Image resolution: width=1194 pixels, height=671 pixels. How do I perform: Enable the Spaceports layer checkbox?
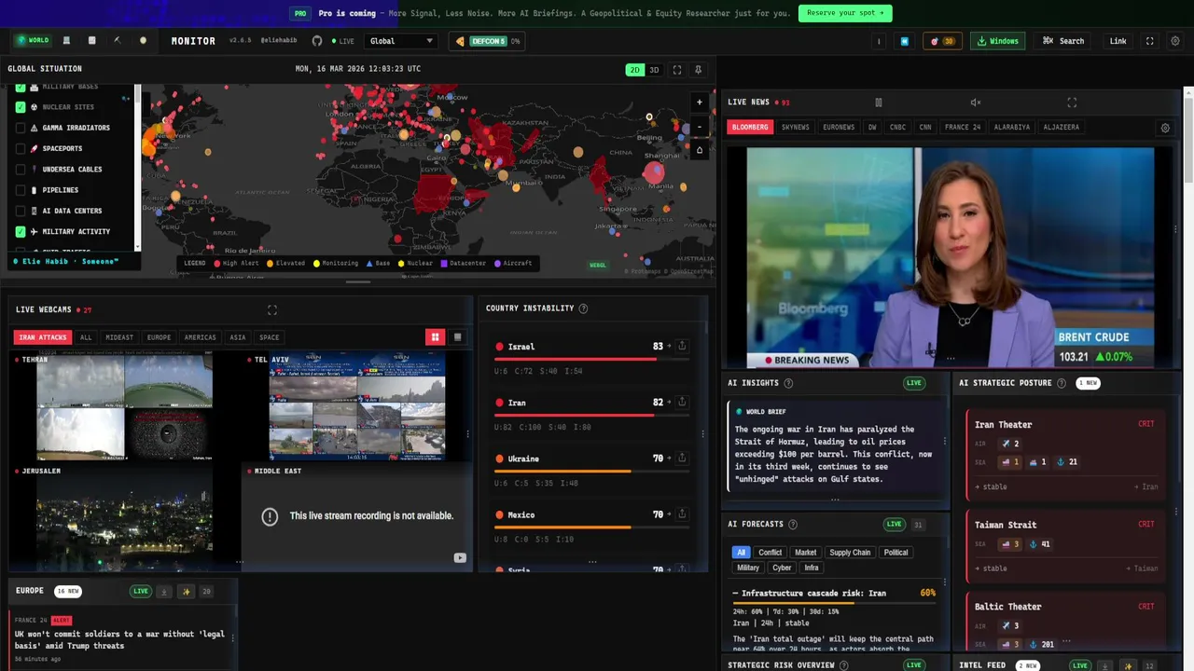[21, 148]
